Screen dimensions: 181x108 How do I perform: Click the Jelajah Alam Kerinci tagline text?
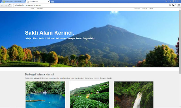(60, 38)
